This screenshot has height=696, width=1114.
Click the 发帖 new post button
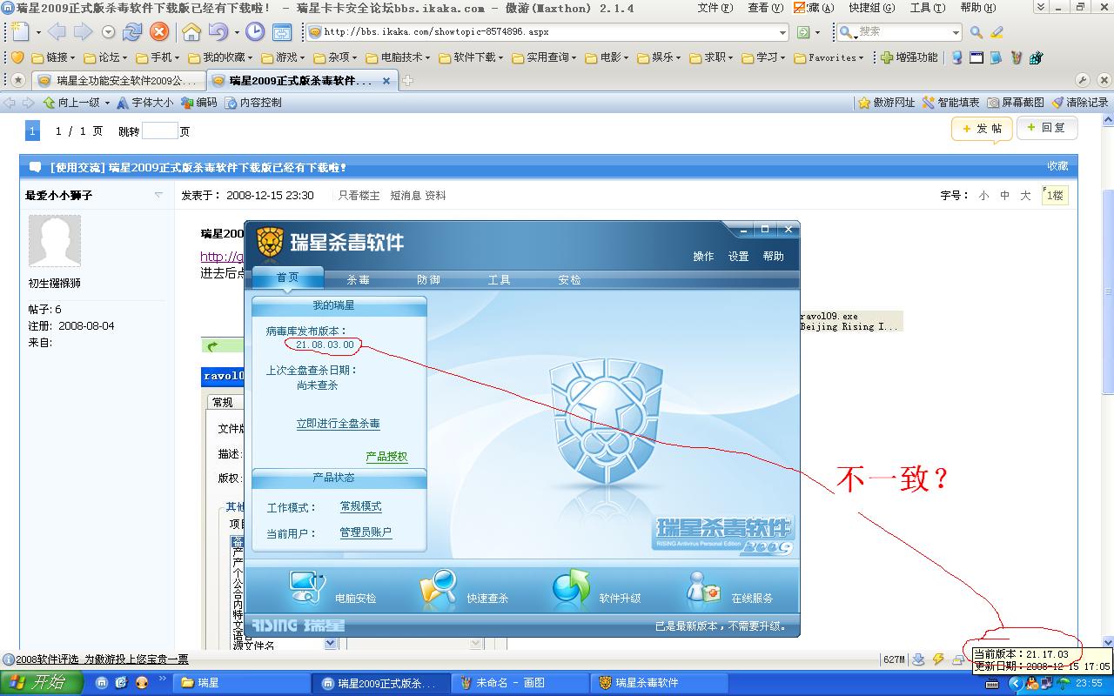click(982, 129)
